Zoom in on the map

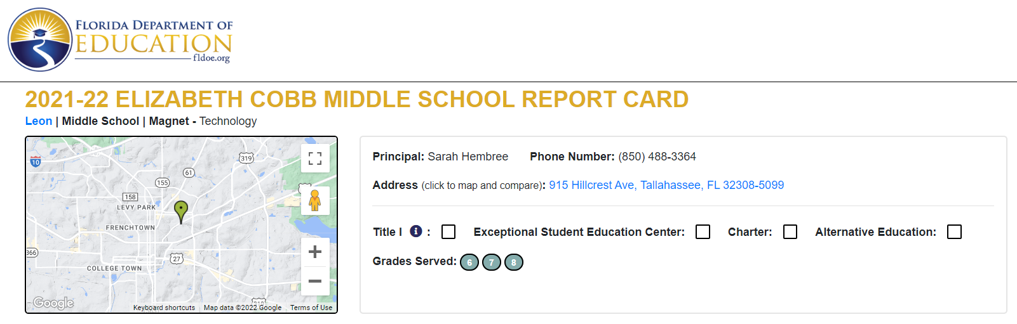click(x=315, y=252)
